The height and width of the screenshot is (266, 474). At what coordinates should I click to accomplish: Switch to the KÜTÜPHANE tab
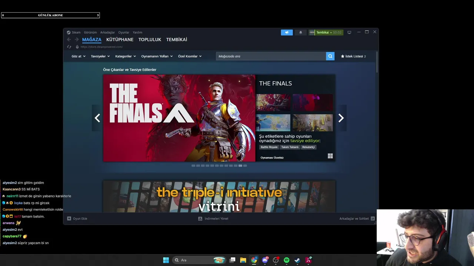tap(120, 40)
